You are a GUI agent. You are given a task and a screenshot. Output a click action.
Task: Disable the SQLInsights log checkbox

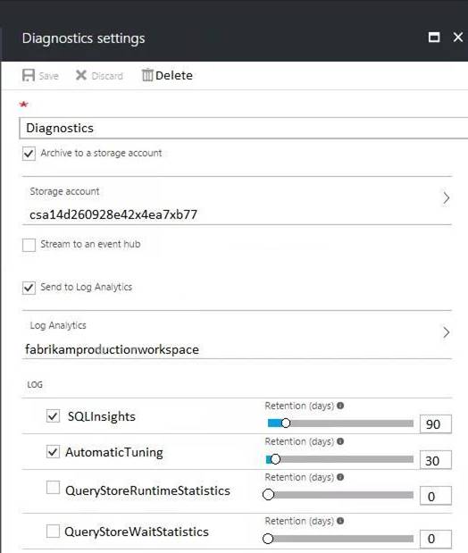point(53,415)
